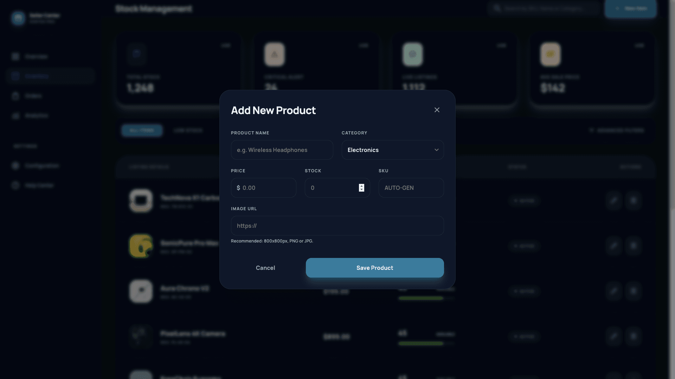This screenshot has width=675, height=379.
Task: Increment the stock value with the stepper up arrow
Action: 361,186
